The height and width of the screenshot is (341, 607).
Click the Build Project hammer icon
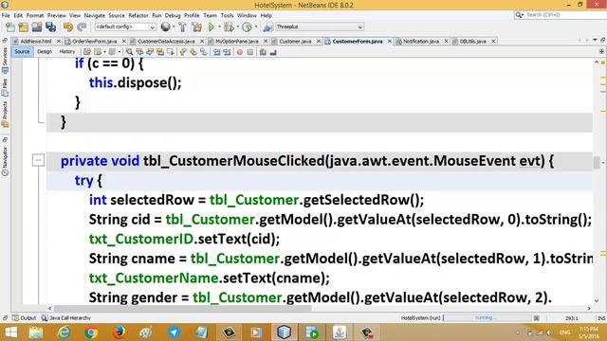tap(183, 27)
